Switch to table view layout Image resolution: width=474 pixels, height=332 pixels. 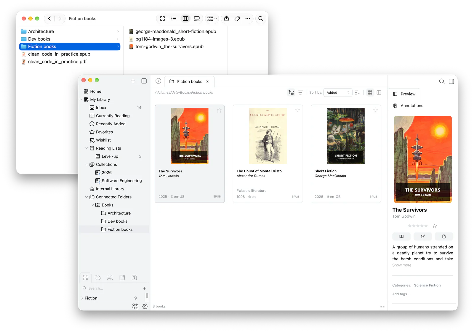tap(379, 93)
